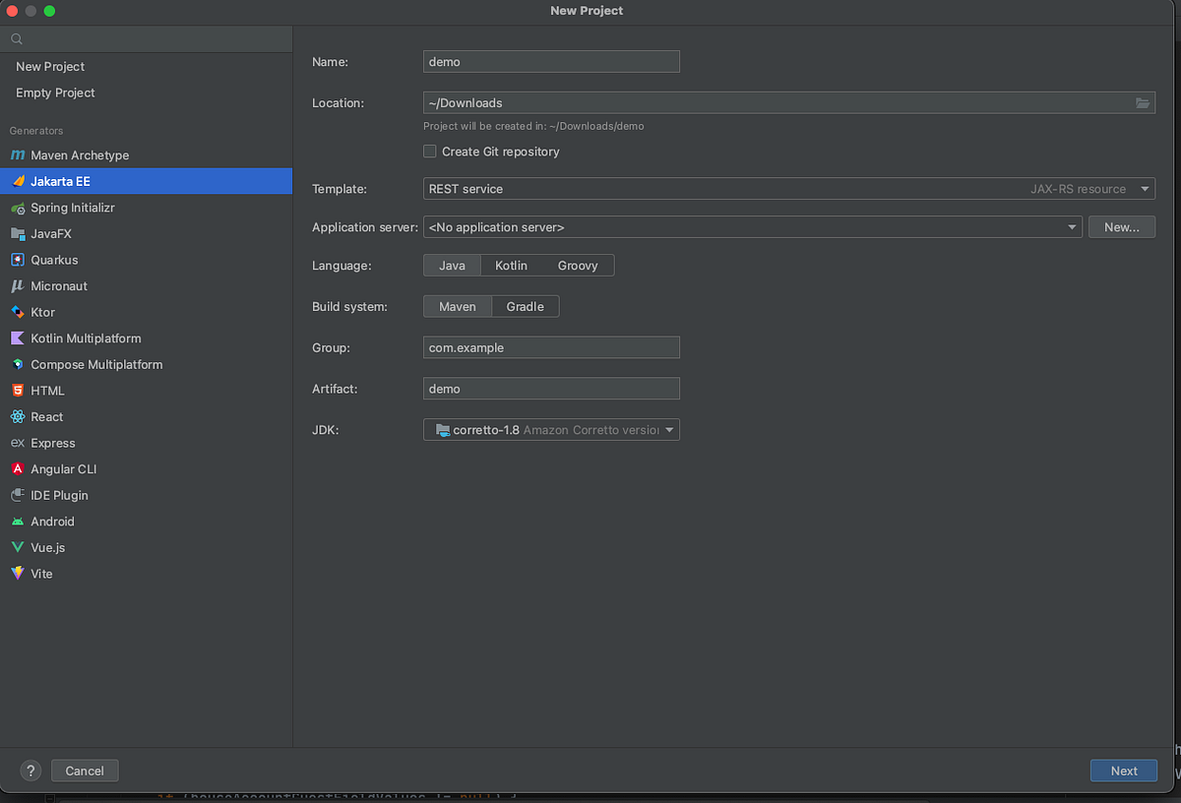Viewport: 1181px width, 803px height.
Task: Select the Ktor generator icon
Action: coord(20,312)
